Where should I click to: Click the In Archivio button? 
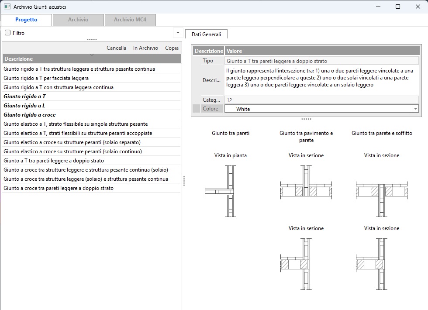[145, 48]
